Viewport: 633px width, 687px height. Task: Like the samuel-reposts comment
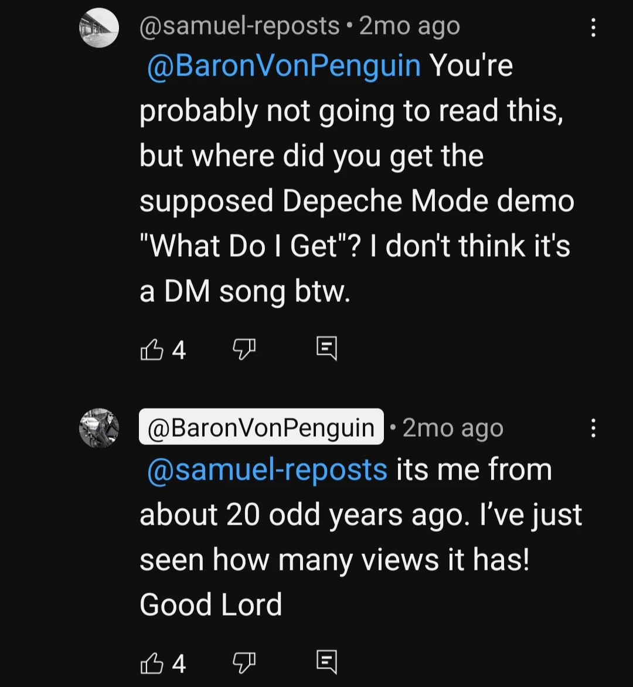point(151,350)
